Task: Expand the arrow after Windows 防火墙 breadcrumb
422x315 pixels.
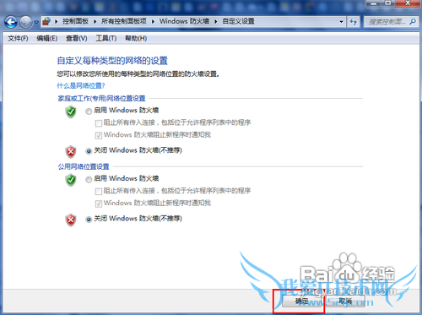Action: pyautogui.click(x=216, y=21)
